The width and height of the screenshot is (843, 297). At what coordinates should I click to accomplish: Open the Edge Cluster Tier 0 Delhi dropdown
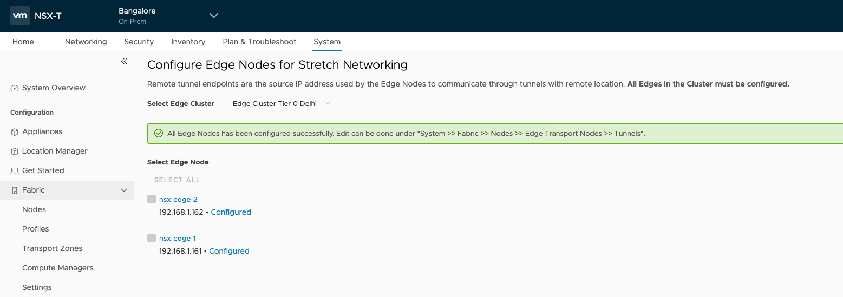(x=281, y=103)
